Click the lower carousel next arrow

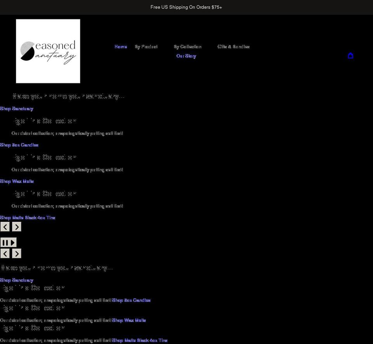16,253
